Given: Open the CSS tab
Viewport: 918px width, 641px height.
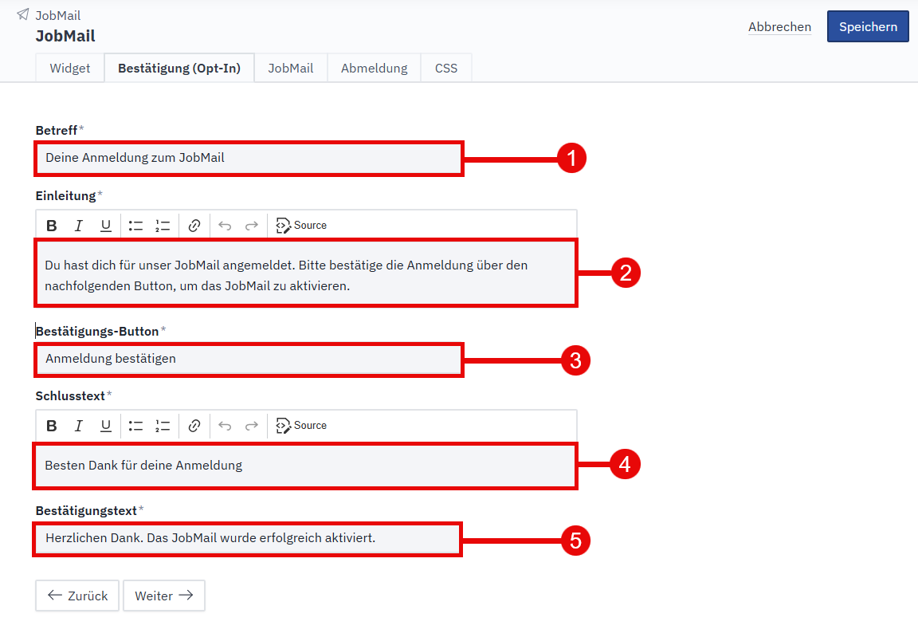Looking at the screenshot, I should click(446, 68).
